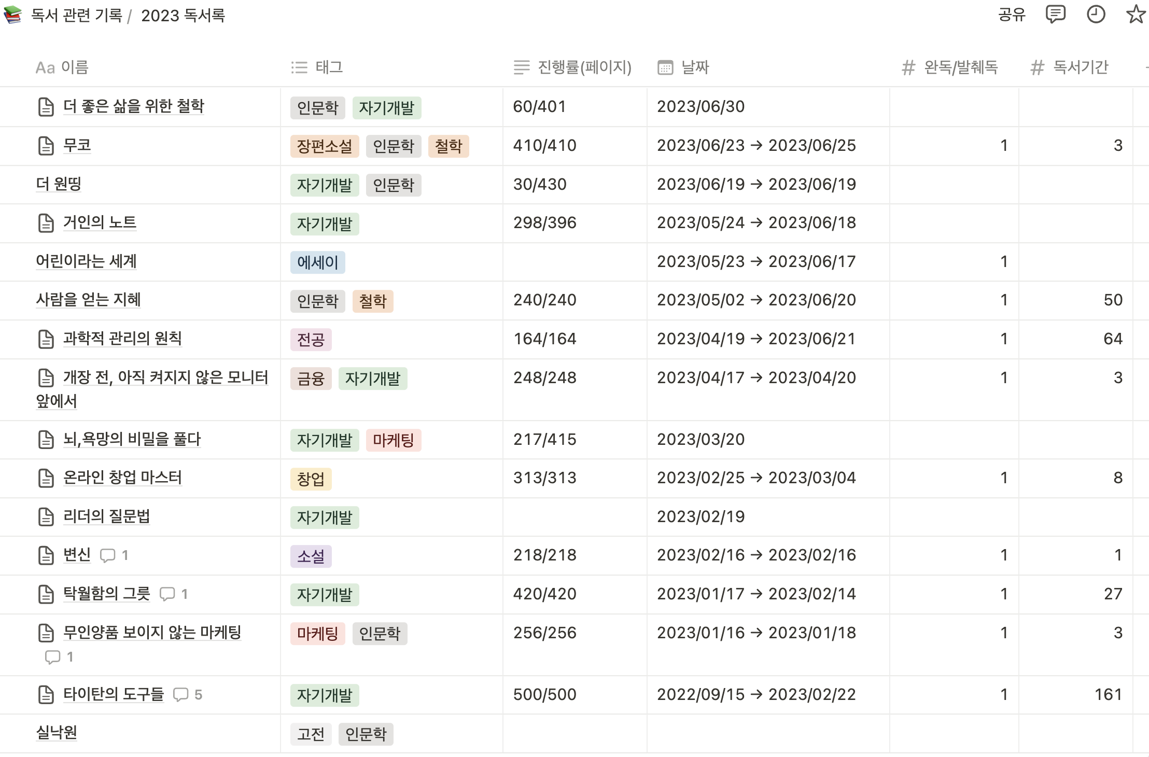Open page icon for 거인의 노트
Viewport: 1149px width, 757px height.
coord(46,223)
